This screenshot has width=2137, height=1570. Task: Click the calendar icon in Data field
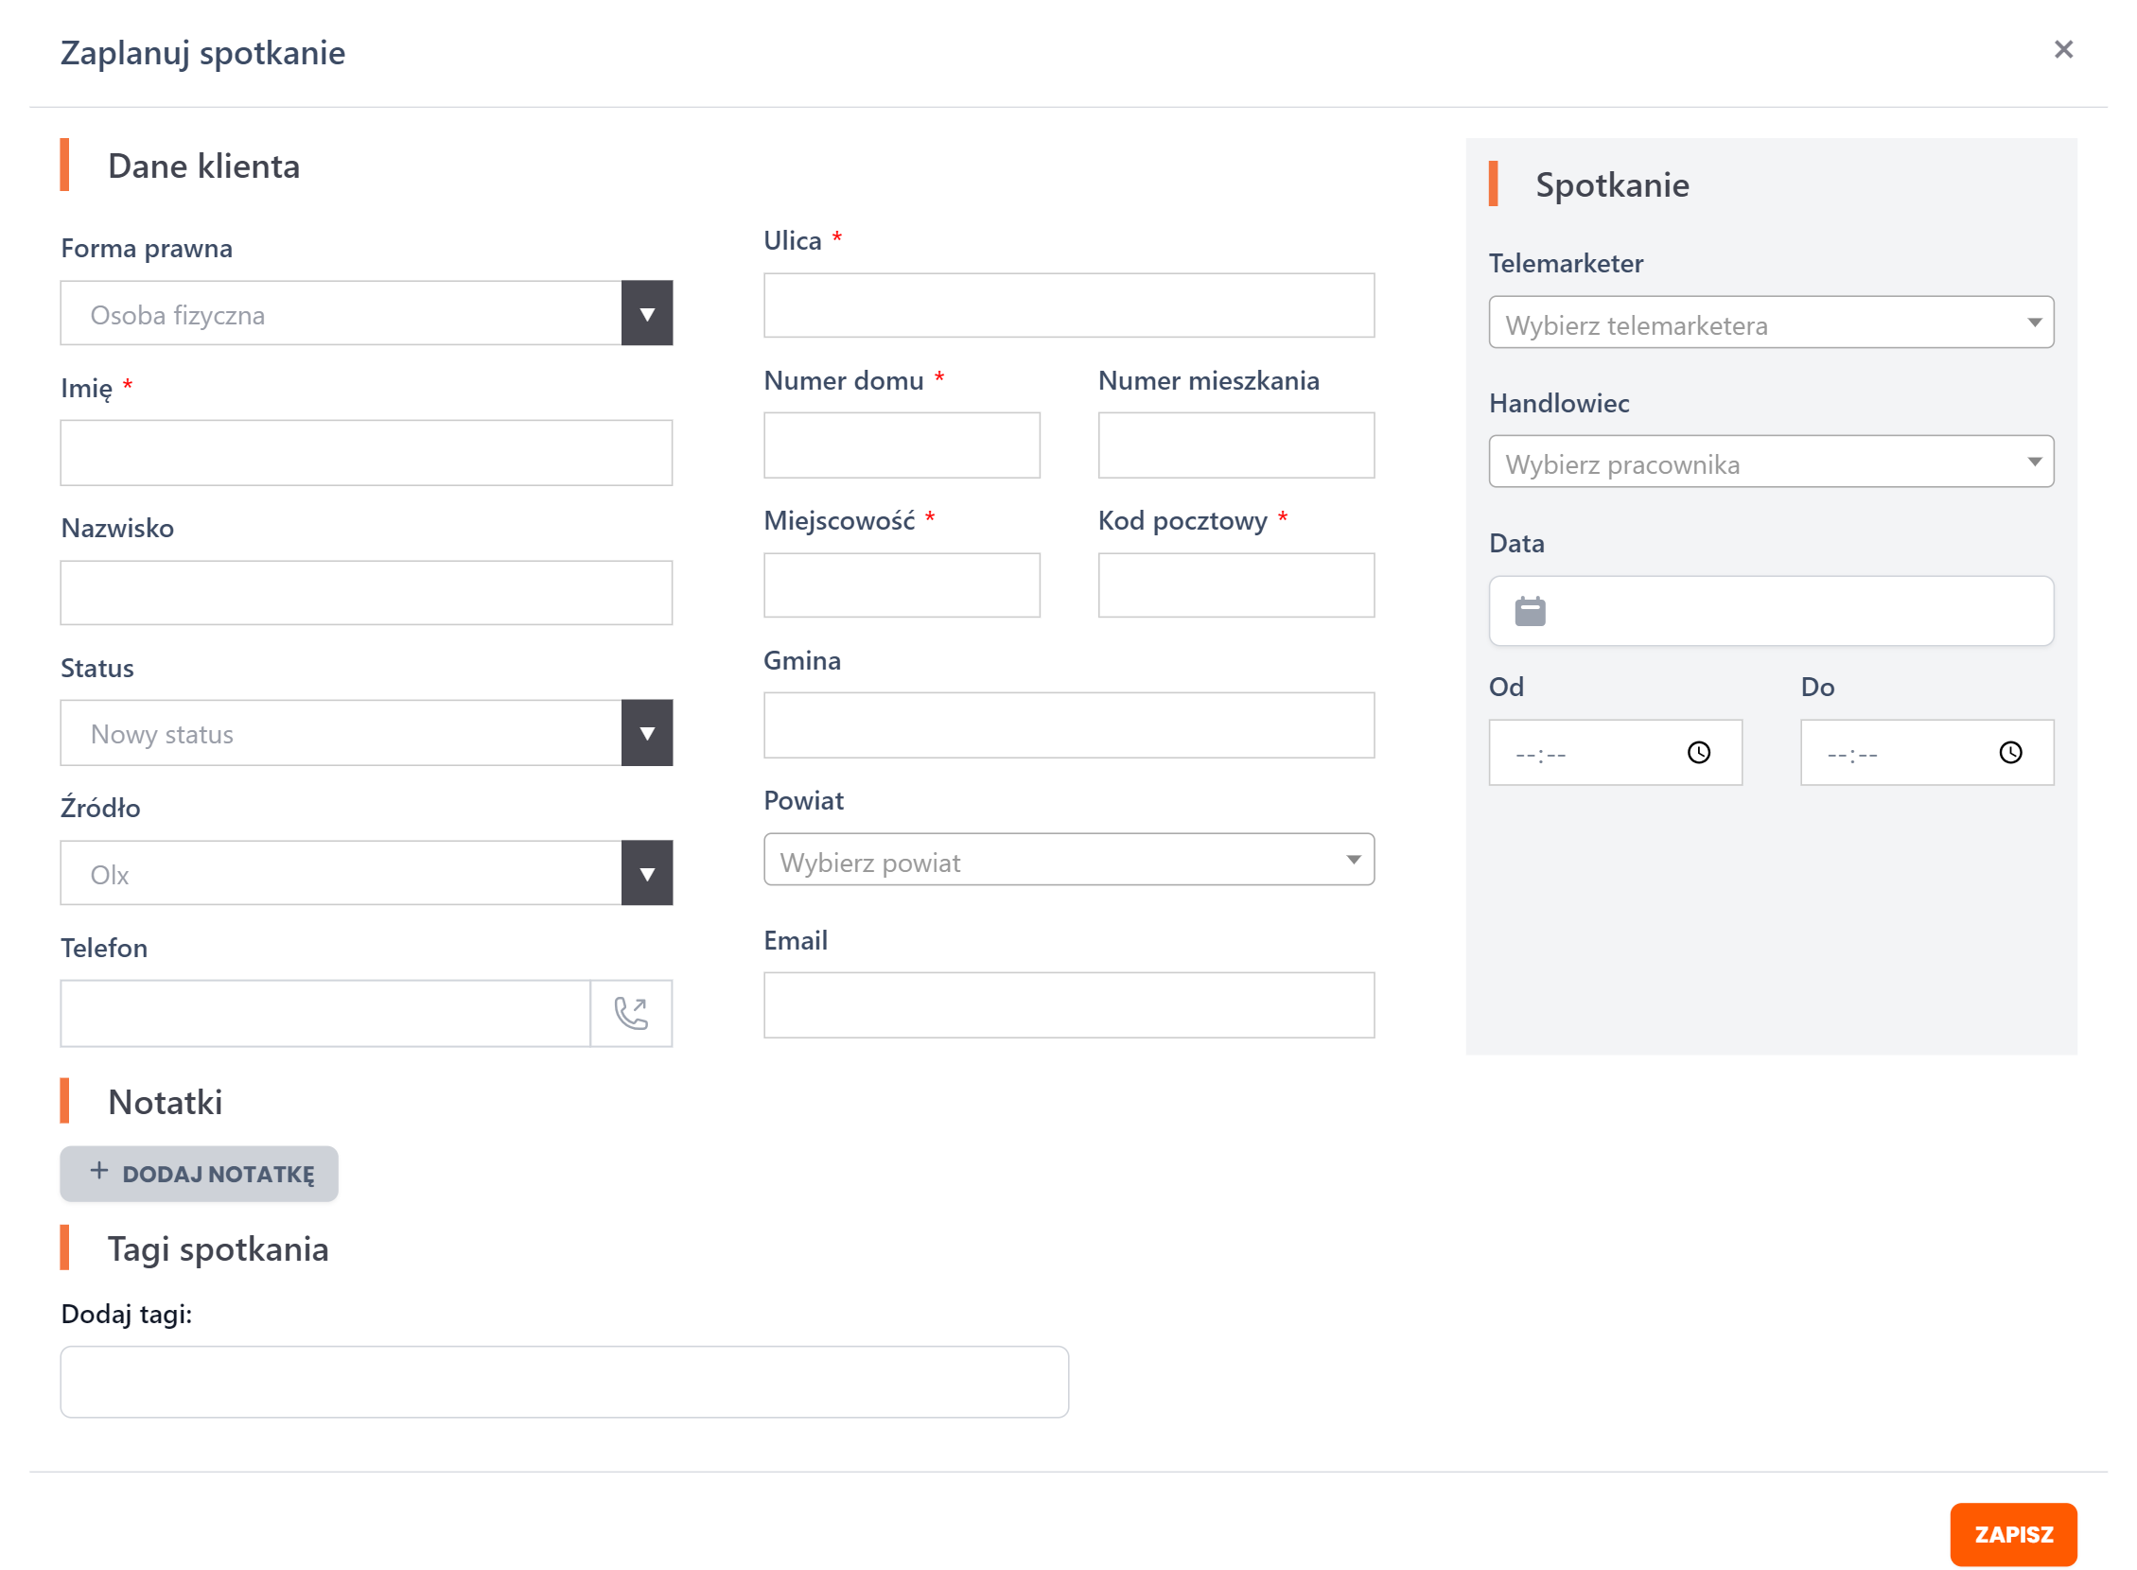pos(1530,611)
